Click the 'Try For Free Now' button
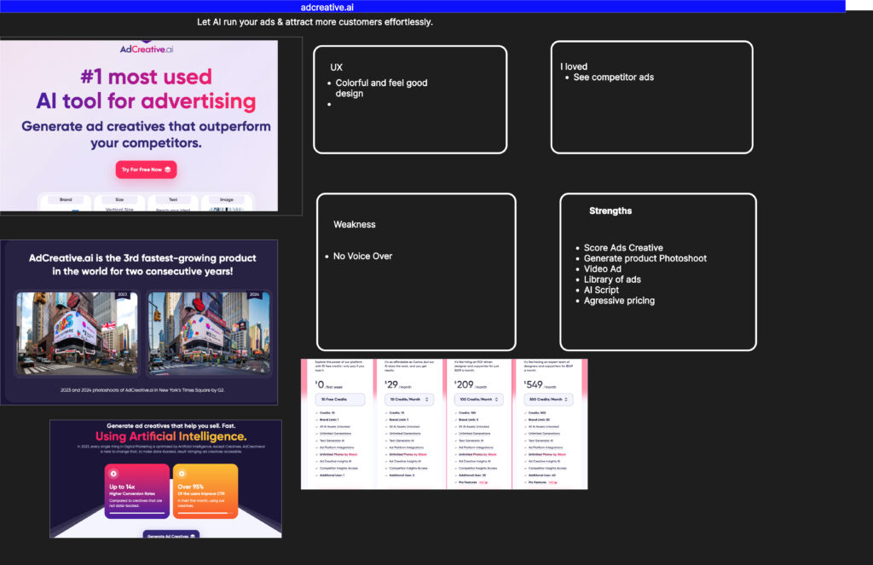This screenshot has height=565, width=873. coord(146,170)
